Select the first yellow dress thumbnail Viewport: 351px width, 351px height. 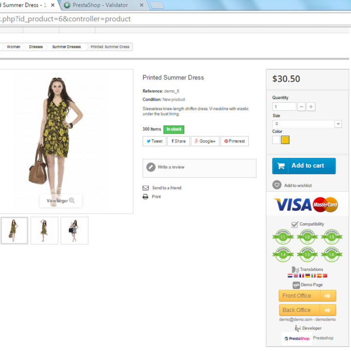tap(14, 230)
